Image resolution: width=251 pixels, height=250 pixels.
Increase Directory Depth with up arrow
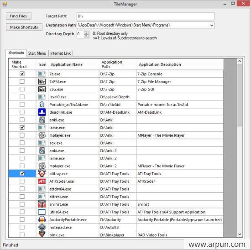pyautogui.click(x=86, y=33)
